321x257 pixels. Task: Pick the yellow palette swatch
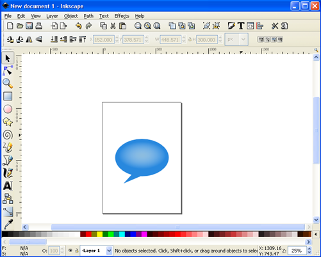(x=100, y=235)
